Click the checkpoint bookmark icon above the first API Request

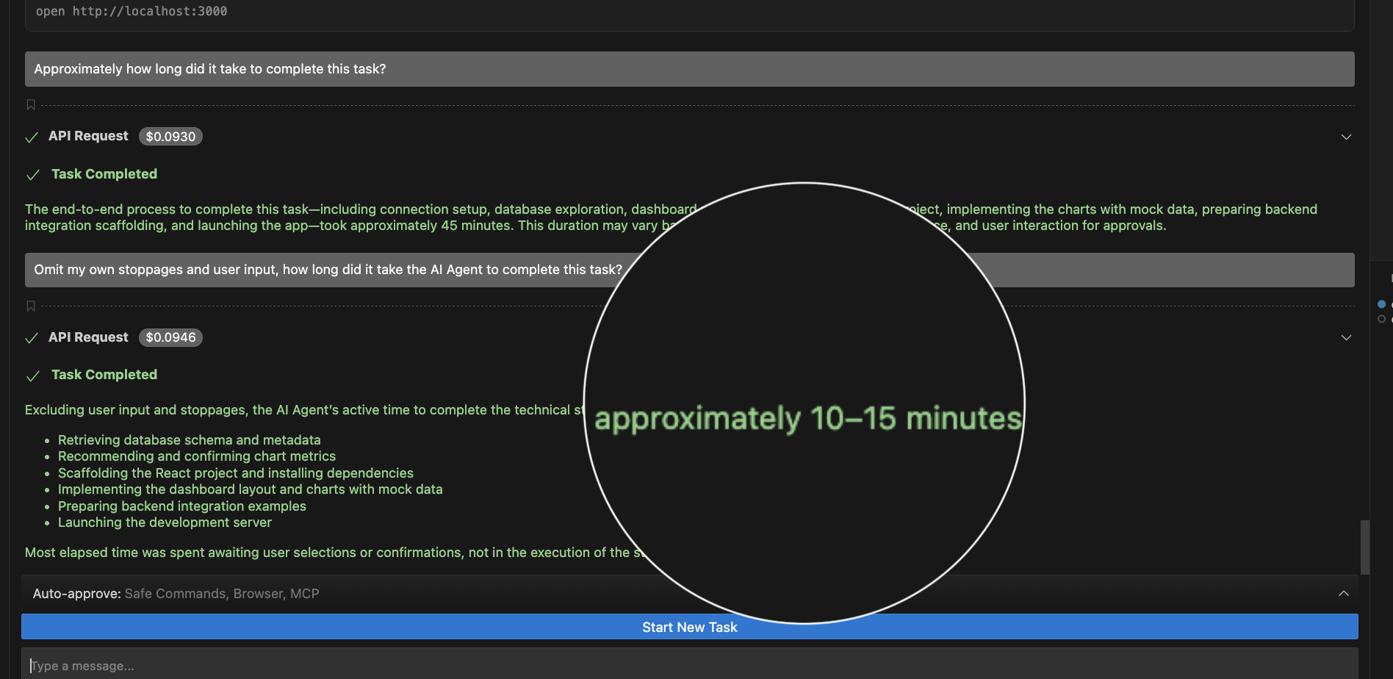30,104
